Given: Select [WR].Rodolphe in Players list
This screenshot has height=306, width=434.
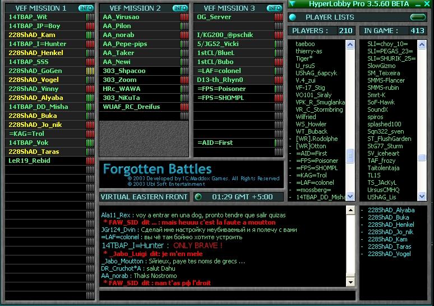Looking at the screenshot, I should pyautogui.click(x=317, y=139).
